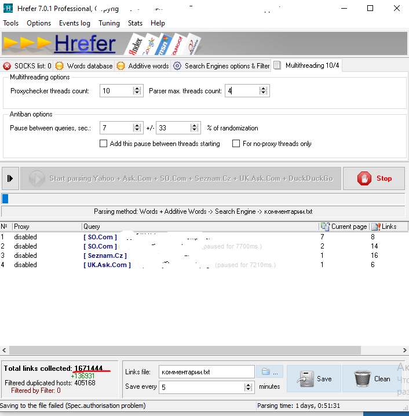Click the Start parsing play icon
This screenshot has height=416, width=409.
coord(37,178)
